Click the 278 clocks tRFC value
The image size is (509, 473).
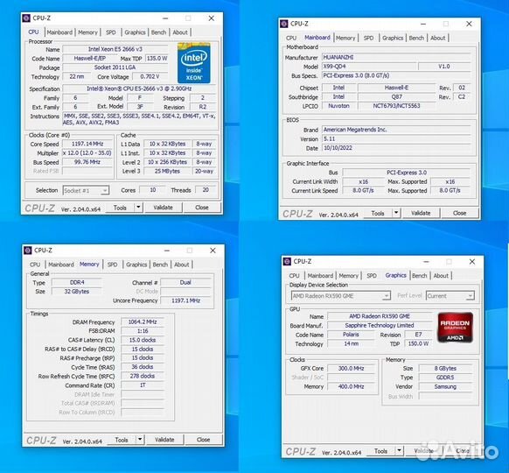(x=143, y=376)
